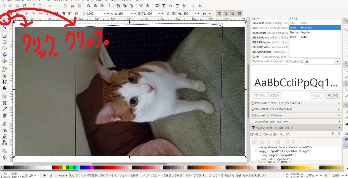Toggle scale stroke width with object button

click(x=219, y=14)
